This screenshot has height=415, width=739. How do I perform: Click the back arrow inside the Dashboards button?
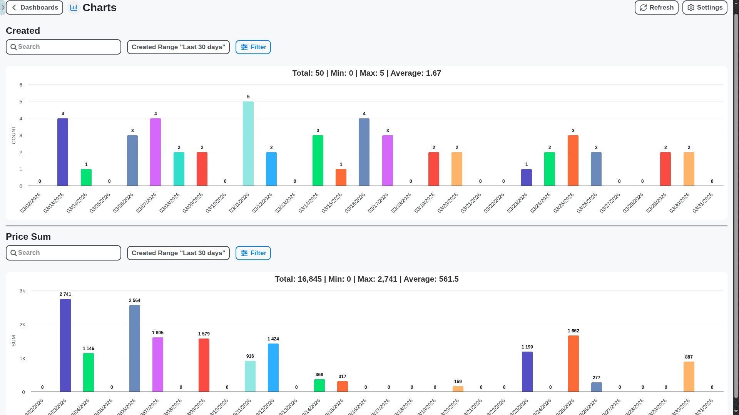15,7
